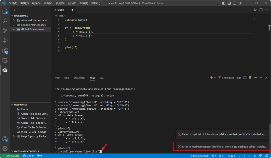Open forwarded ports status item
This screenshot has height=158, width=271.
coord(39,156)
